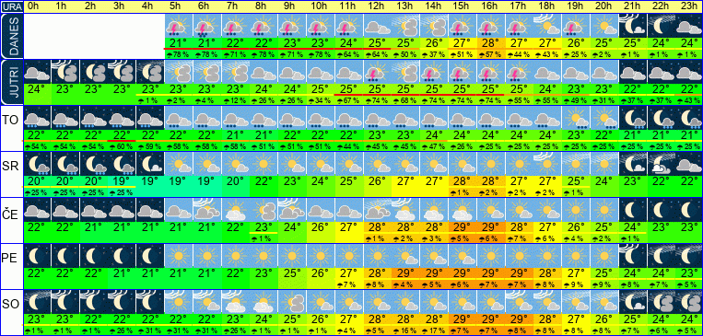Click the PE clear moon icon at 0h
Screen dimensions: 703x336
coord(37,255)
